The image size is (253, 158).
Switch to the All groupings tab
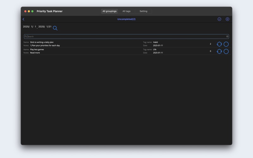(x=109, y=11)
